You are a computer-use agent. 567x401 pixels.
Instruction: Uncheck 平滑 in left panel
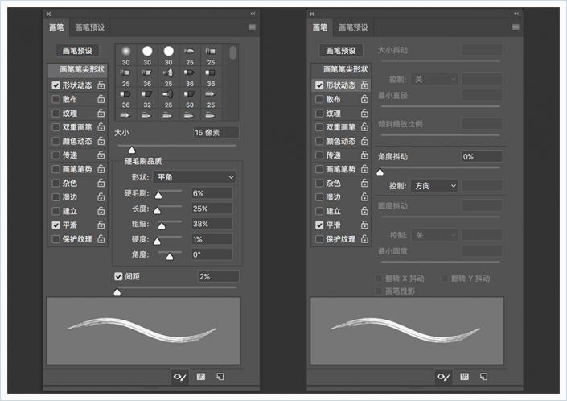click(55, 225)
